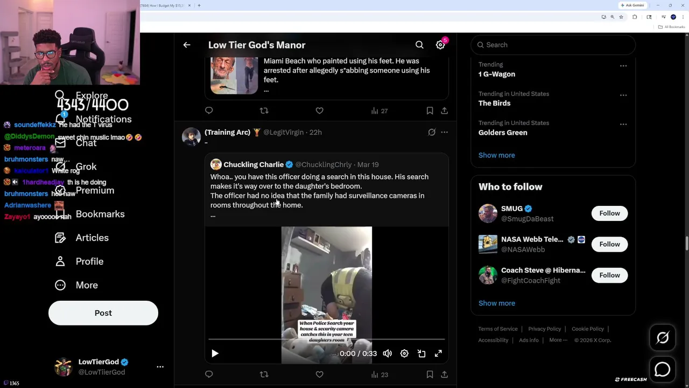Expand truncated Chuckling Charlie quote text

point(213,216)
